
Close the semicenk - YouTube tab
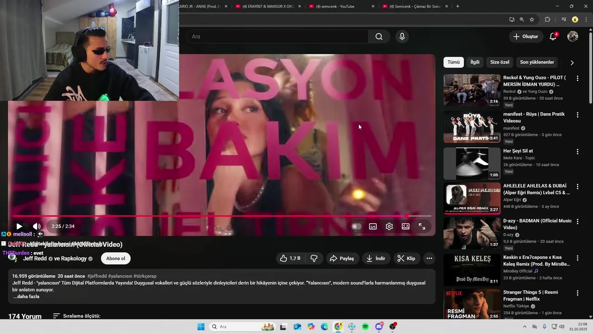[x=373, y=6]
